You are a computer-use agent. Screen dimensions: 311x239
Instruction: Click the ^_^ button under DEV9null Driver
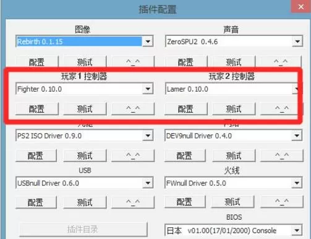click(282, 155)
